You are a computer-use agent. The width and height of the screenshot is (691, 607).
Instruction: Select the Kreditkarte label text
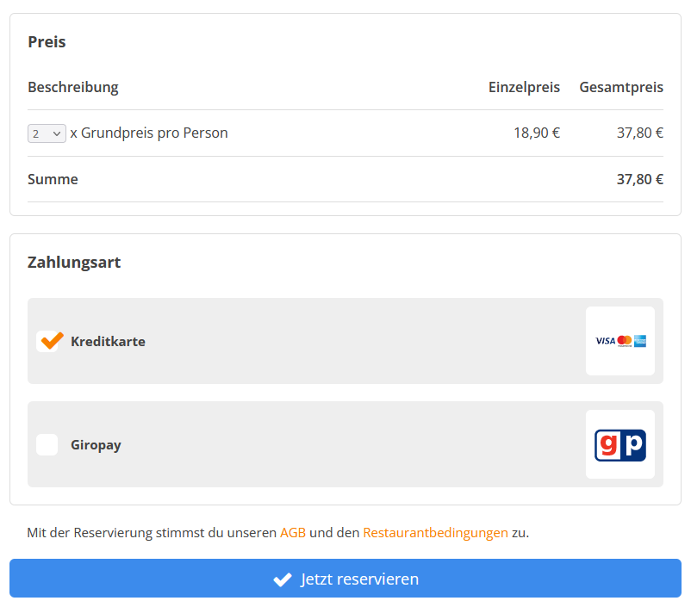point(108,341)
